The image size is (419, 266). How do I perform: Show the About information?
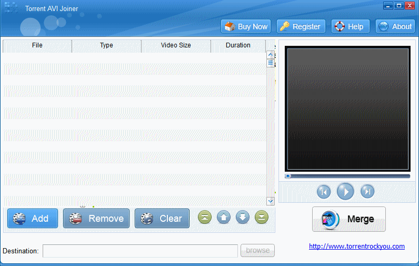click(x=395, y=26)
